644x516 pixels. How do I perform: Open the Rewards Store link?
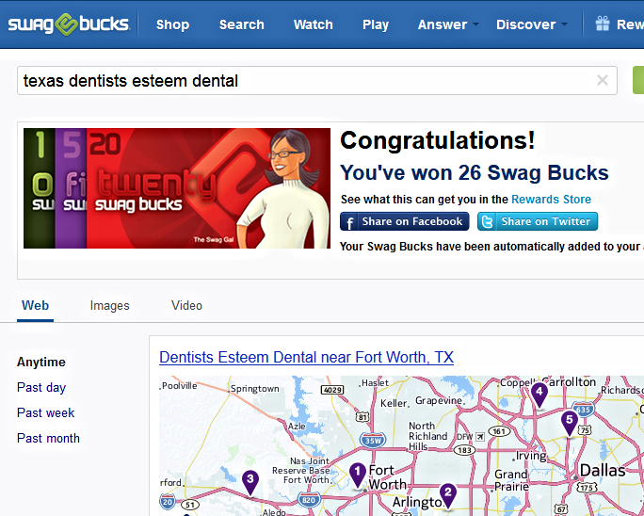click(x=551, y=200)
